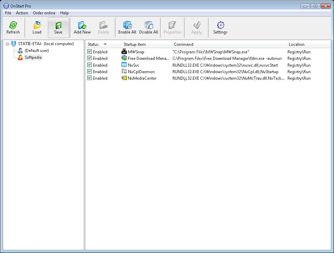This screenshot has height=253, width=334.
Task: Click Registry\Run location in NvSvc row
Action: pyautogui.click(x=299, y=65)
